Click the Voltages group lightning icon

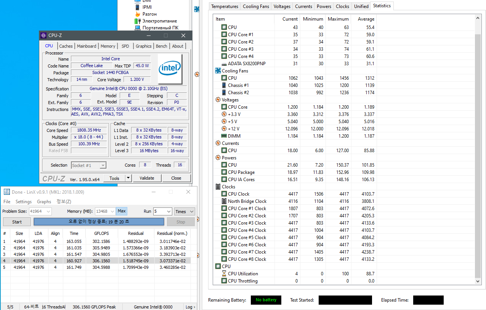218,100
